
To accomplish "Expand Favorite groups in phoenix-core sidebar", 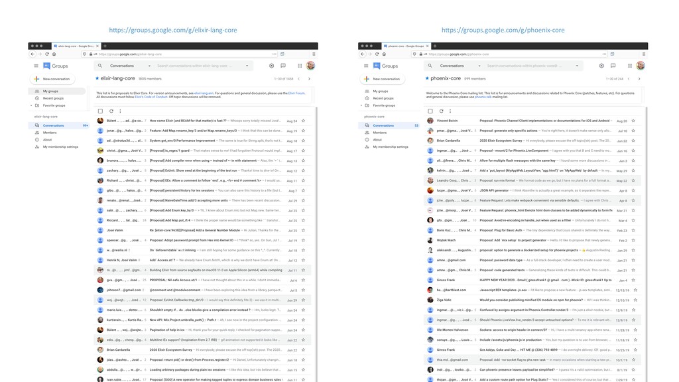I will (361, 105).
